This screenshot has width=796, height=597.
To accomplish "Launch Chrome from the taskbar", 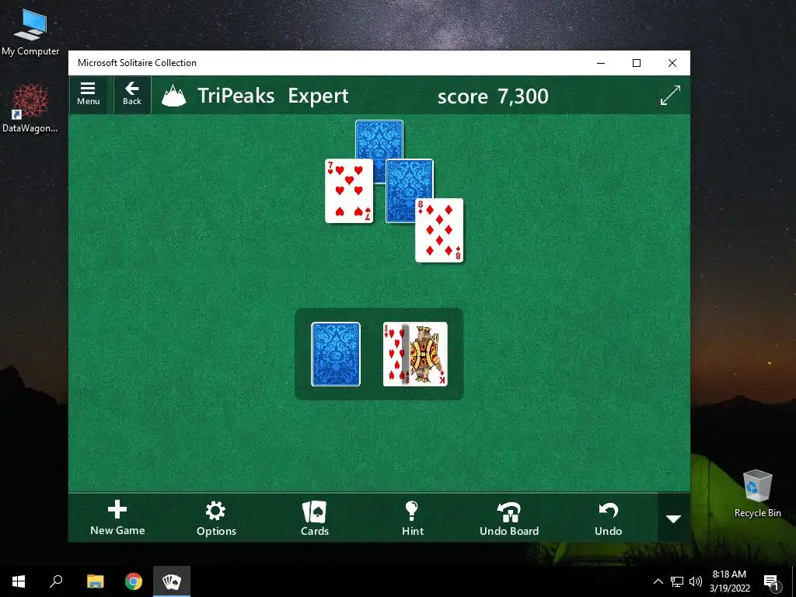I will point(134,581).
